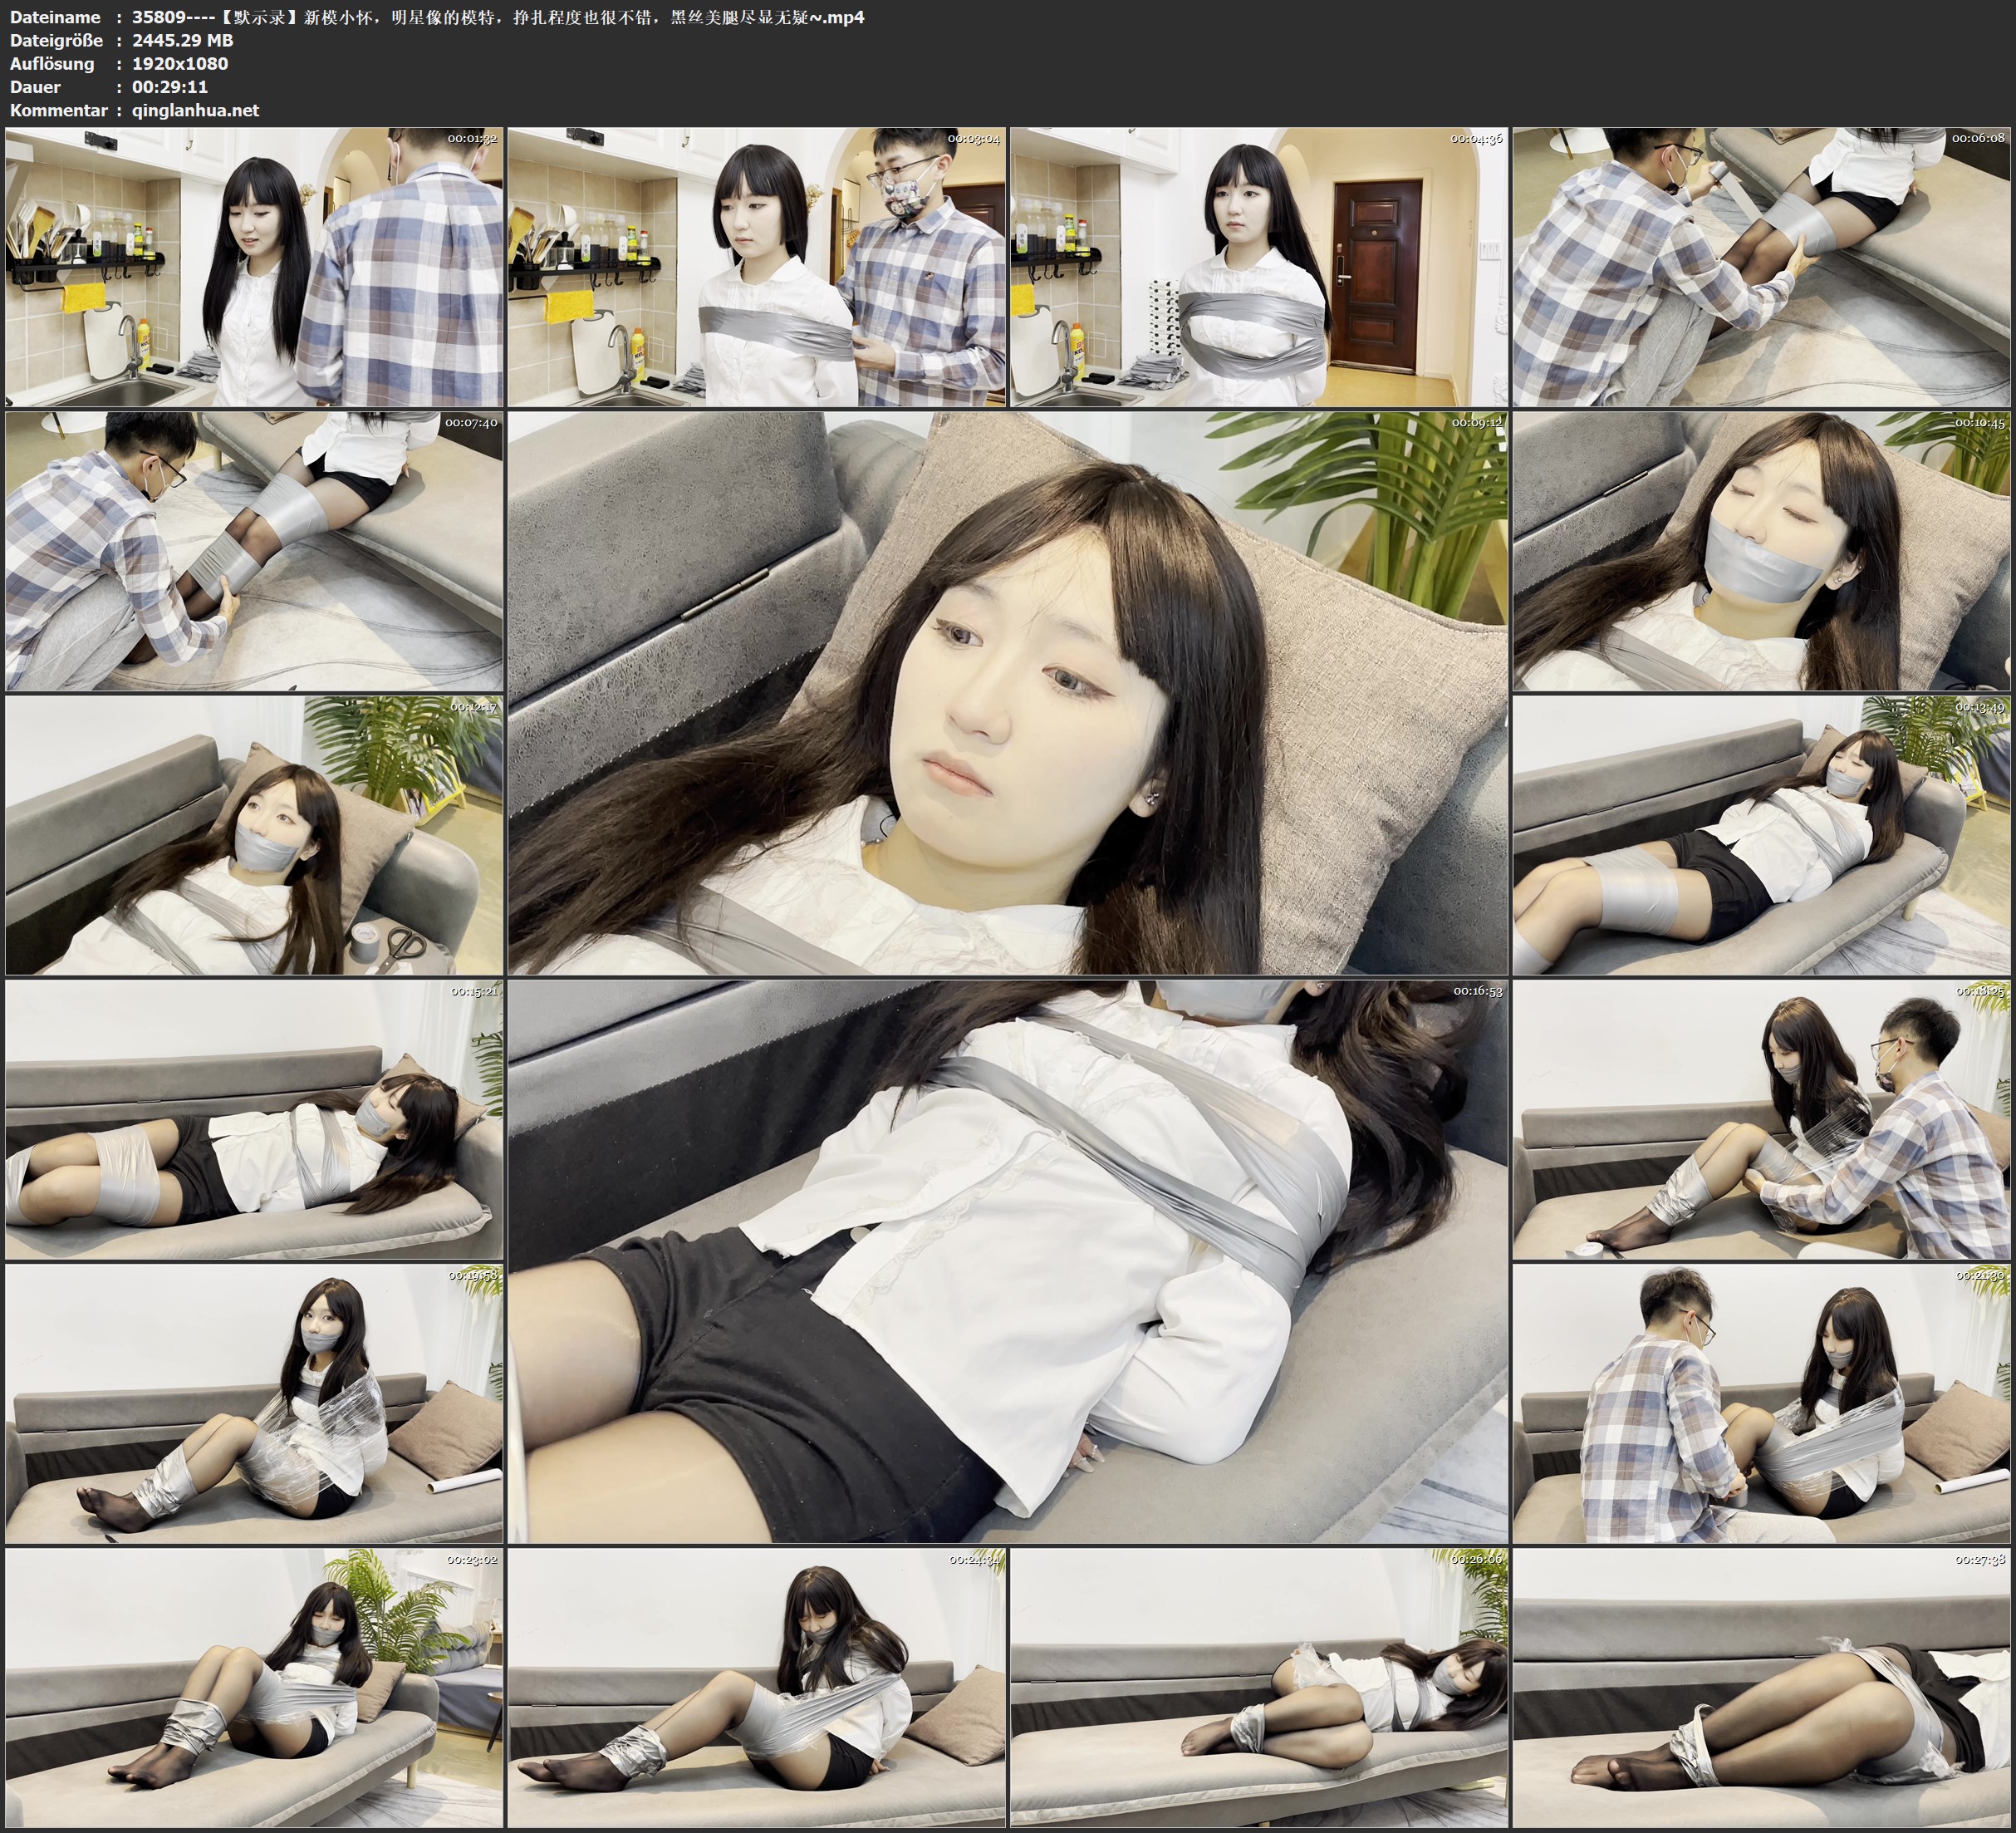The width and height of the screenshot is (2016, 1833).
Task: Click the frame timestamped 00:21:30
Action: 1761,1403
